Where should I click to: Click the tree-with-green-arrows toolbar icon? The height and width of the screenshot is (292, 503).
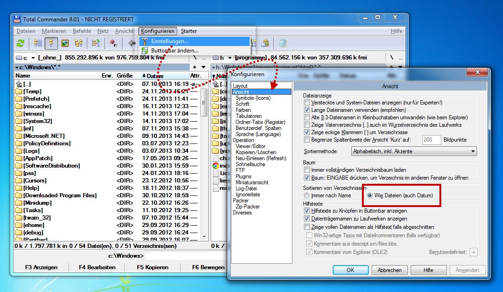96,43
